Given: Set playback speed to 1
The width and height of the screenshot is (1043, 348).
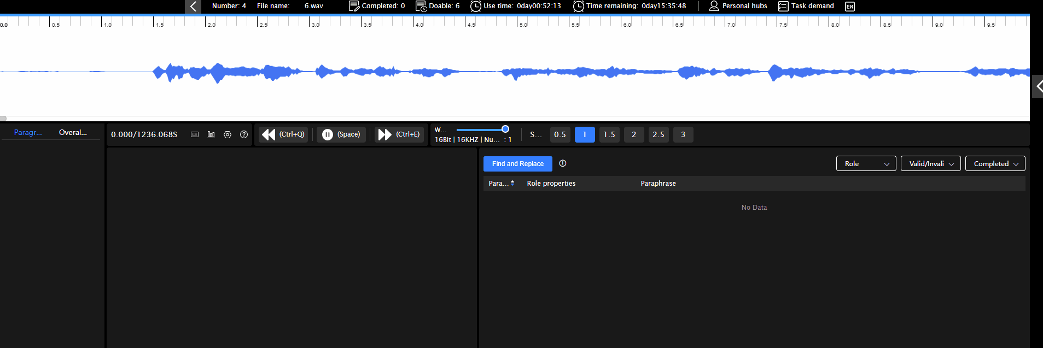Looking at the screenshot, I should pyautogui.click(x=585, y=134).
